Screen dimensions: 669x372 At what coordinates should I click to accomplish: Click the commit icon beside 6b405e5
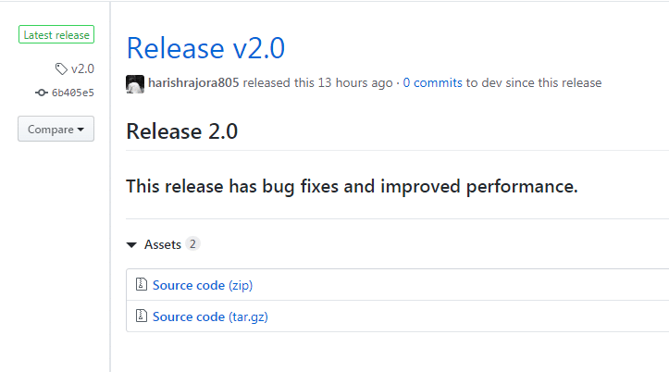coord(42,93)
